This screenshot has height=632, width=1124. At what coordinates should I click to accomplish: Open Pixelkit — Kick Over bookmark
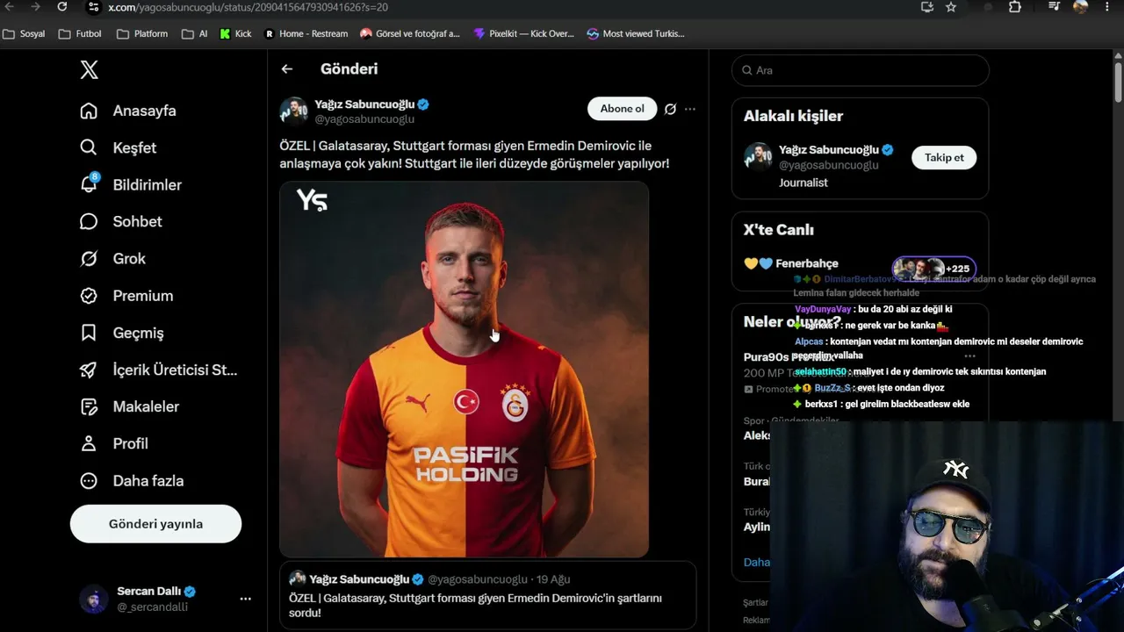(523, 34)
